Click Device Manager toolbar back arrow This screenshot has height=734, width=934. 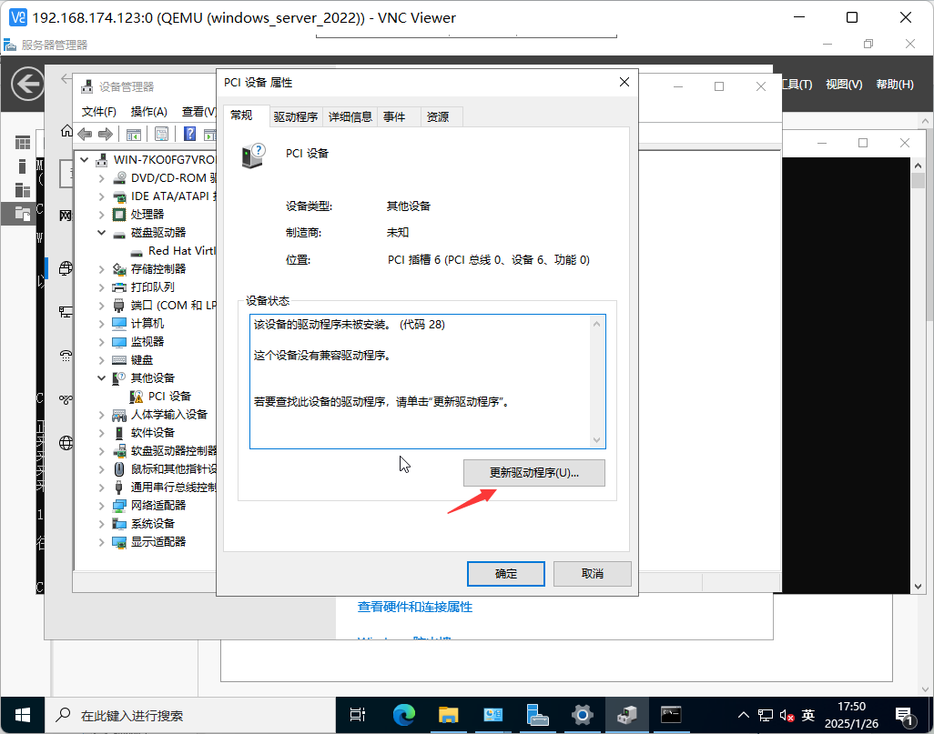(85, 134)
